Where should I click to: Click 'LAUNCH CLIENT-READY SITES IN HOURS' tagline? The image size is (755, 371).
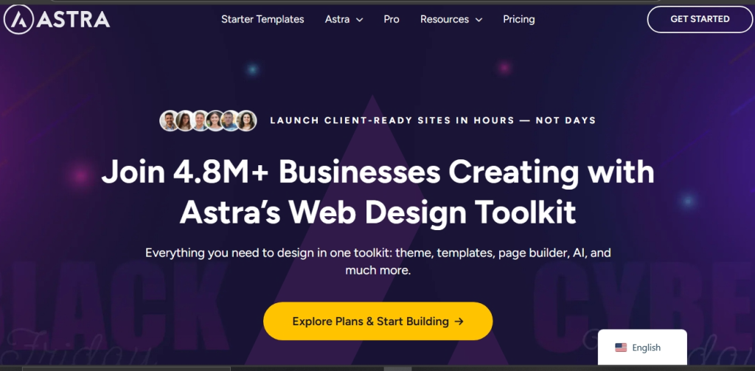coord(433,120)
